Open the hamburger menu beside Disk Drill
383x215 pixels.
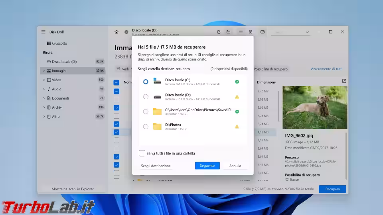pos(43,32)
